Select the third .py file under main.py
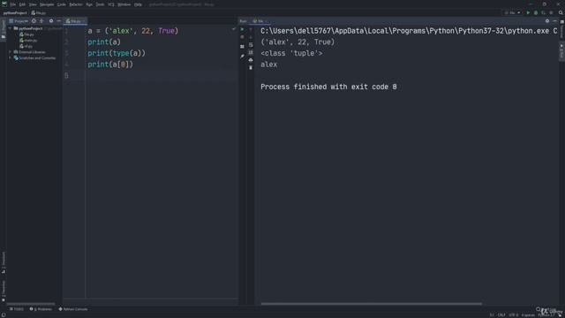Screen dimensions: 565x318 coord(26,46)
